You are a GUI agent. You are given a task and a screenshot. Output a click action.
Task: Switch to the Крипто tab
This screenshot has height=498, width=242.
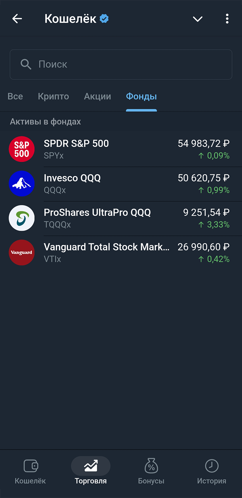click(x=53, y=97)
